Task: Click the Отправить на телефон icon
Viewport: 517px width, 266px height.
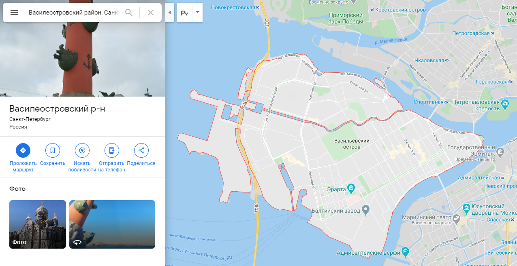Action: pos(112,150)
